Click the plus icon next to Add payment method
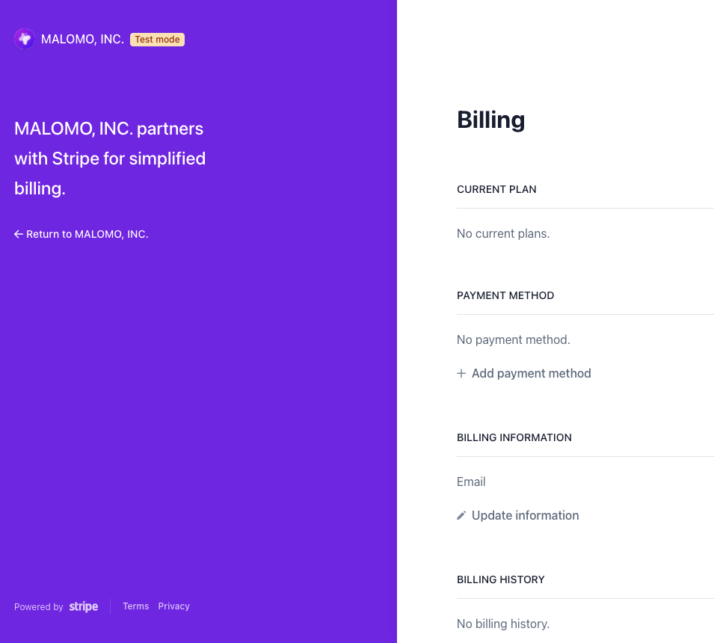 461,373
